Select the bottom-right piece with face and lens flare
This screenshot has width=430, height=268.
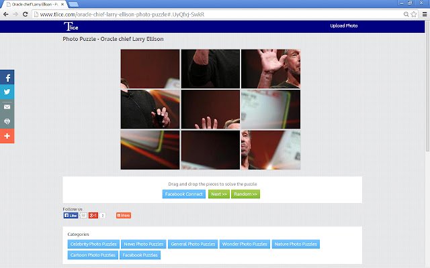(x=271, y=150)
